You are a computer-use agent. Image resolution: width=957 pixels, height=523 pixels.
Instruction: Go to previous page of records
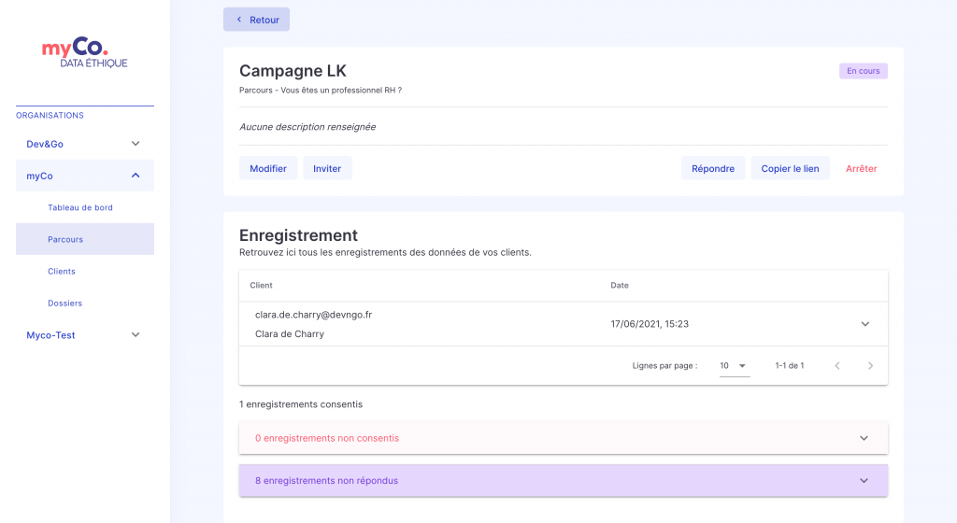[837, 366]
